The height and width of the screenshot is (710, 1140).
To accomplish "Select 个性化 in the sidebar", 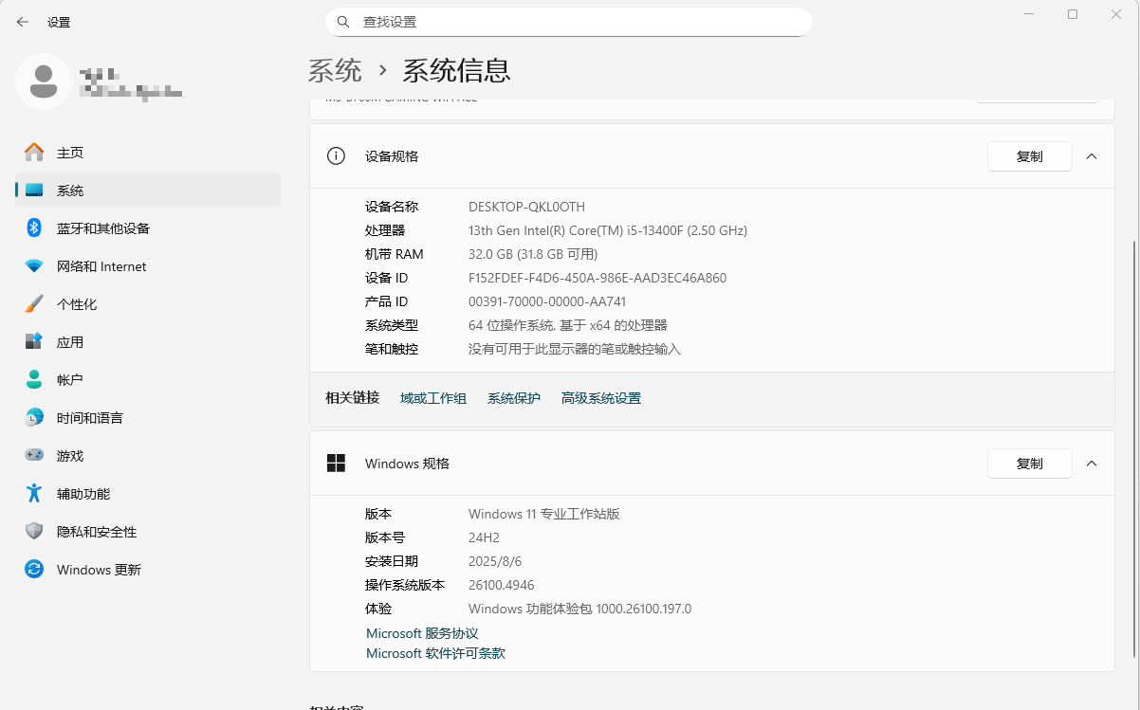I will click(x=148, y=304).
